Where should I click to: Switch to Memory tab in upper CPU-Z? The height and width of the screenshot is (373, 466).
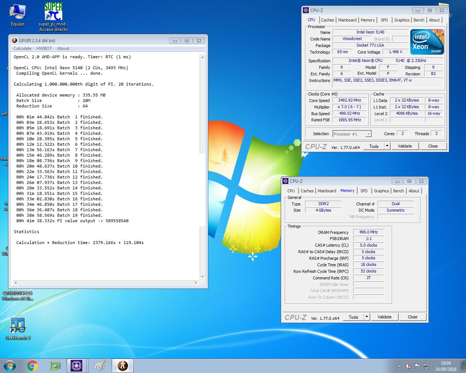pyautogui.click(x=368, y=20)
